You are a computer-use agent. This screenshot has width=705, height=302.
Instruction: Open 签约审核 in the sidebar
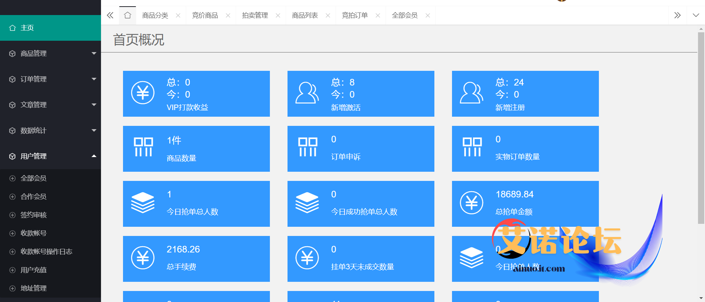[50, 215]
